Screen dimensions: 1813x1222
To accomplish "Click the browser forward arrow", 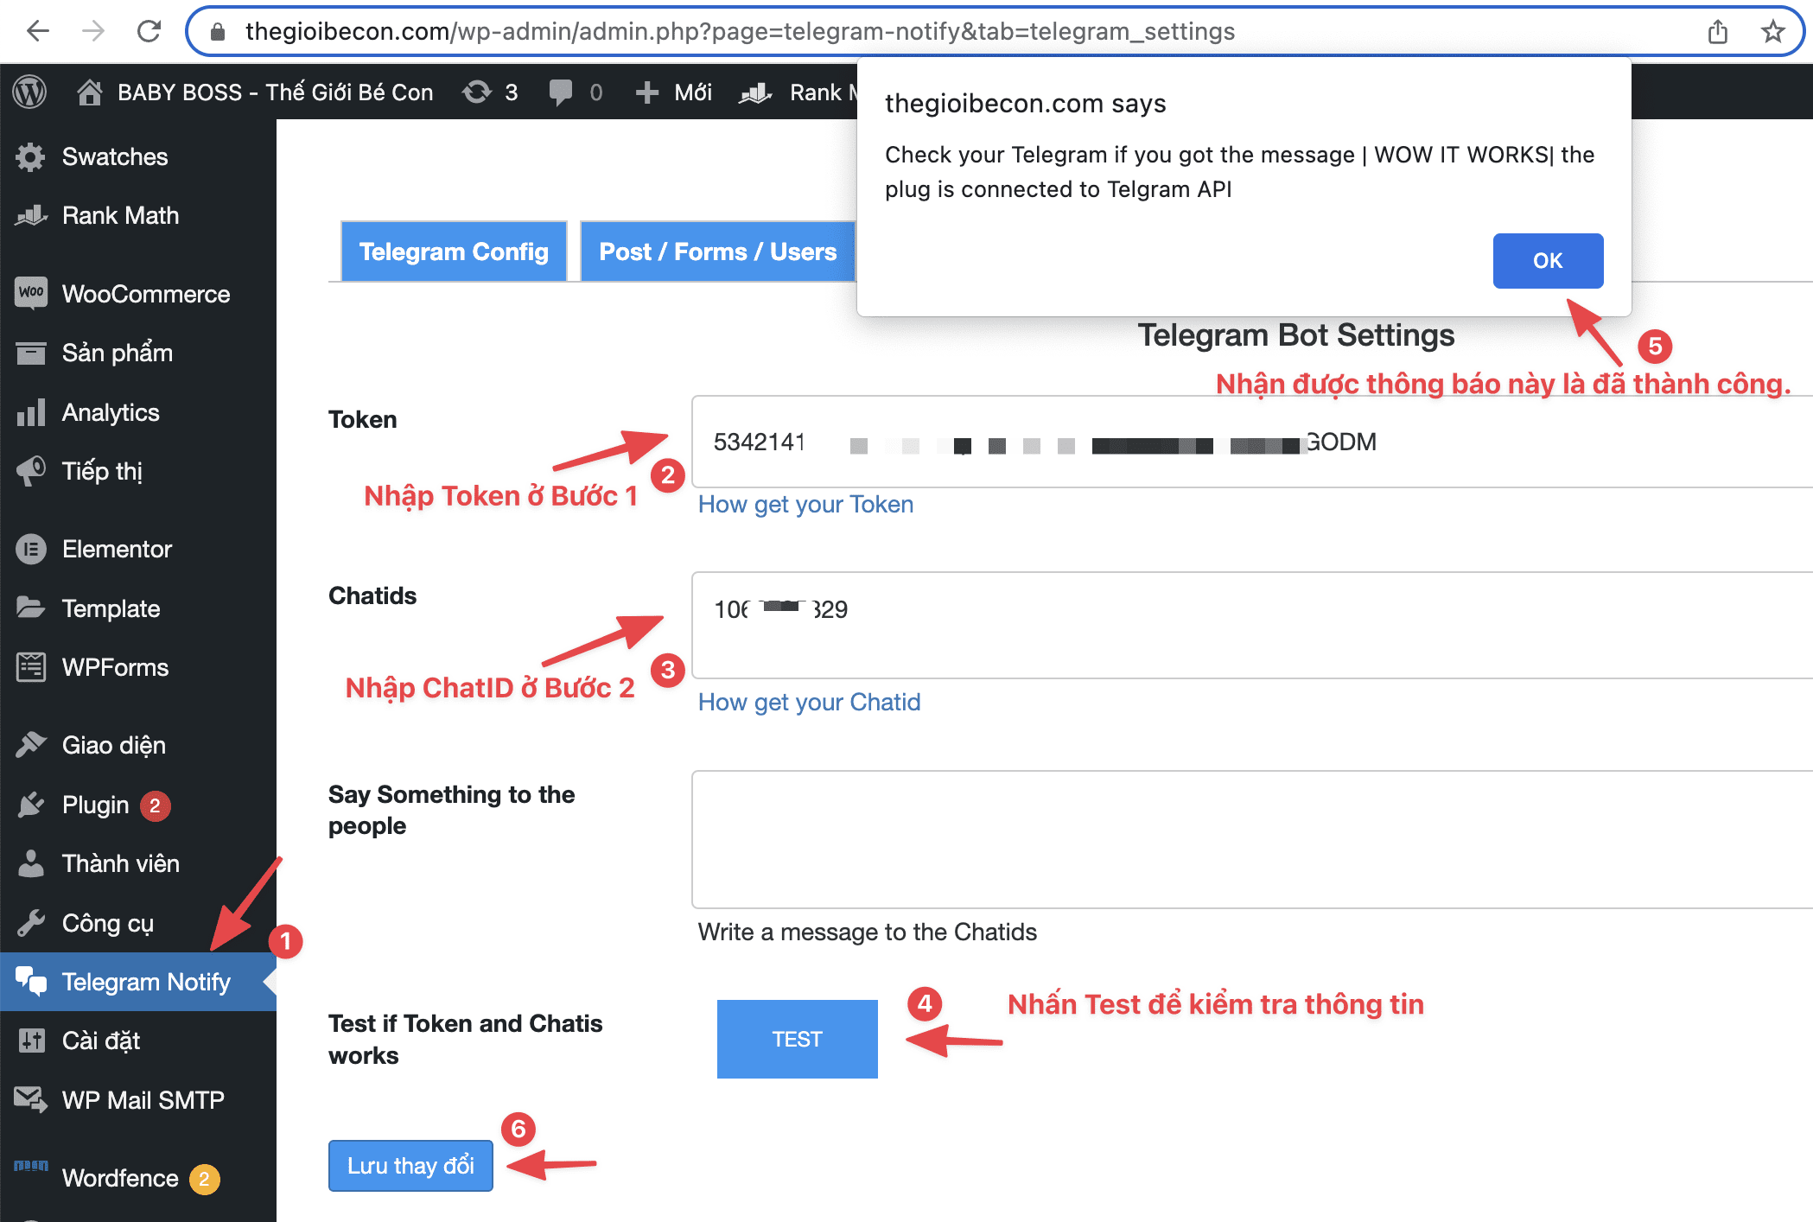I will click(93, 32).
